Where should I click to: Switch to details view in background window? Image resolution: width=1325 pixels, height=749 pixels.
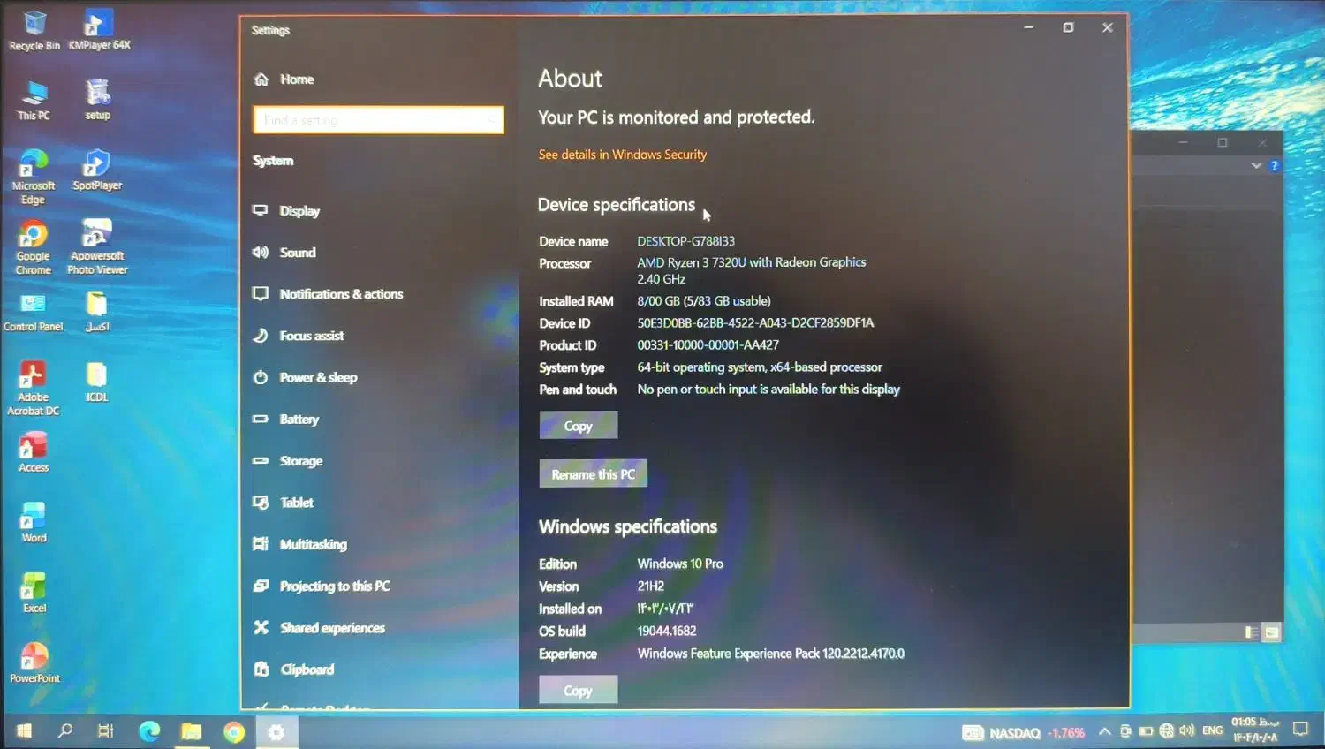coord(1252,632)
